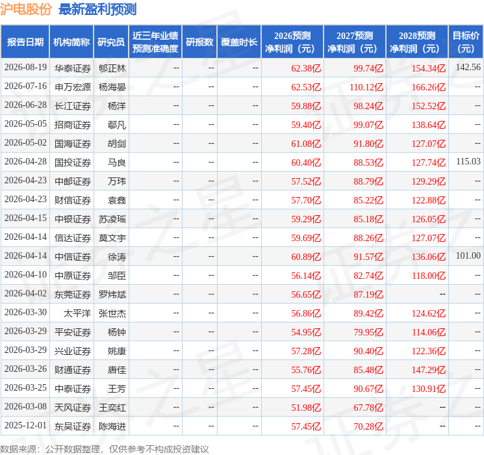Click the 报告日期 column header
Image resolution: width=484 pixels, height=455 pixels.
pyautogui.click(x=25, y=42)
